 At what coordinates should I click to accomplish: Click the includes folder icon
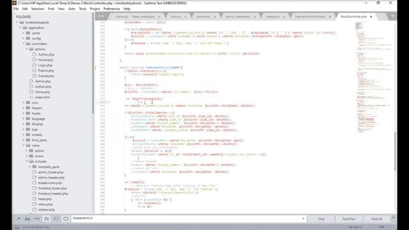click(x=31, y=162)
